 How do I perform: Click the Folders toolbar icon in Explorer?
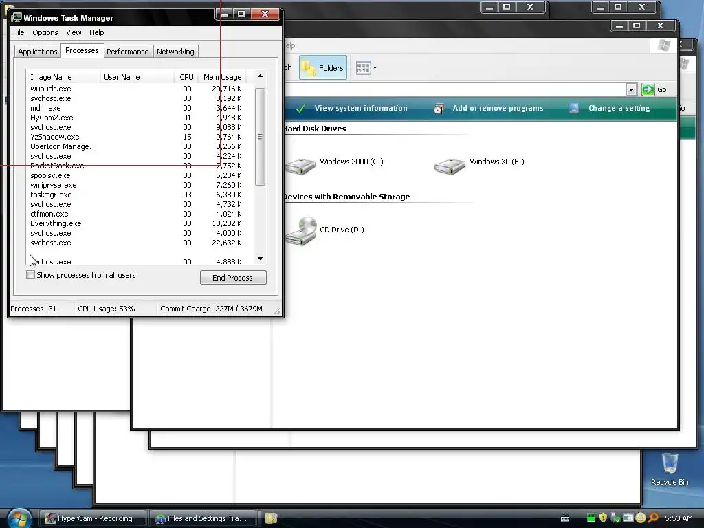coord(323,68)
